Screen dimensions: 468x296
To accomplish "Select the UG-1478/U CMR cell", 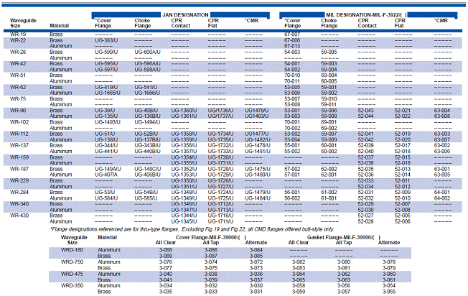I will (257, 110).
